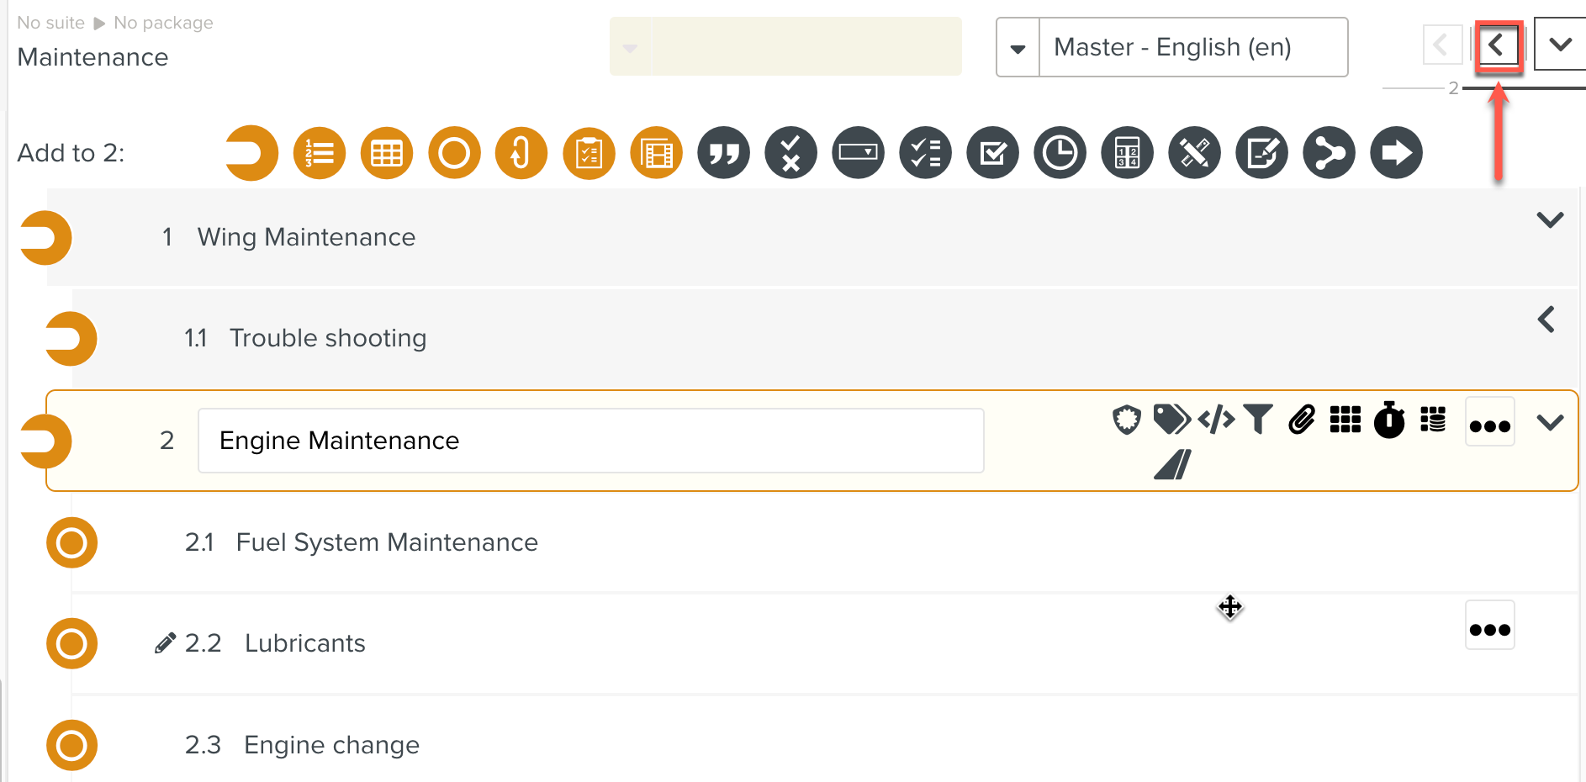Open the tags icon on Engine Maintenance row
The height and width of the screenshot is (782, 1586).
pos(1171,419)
